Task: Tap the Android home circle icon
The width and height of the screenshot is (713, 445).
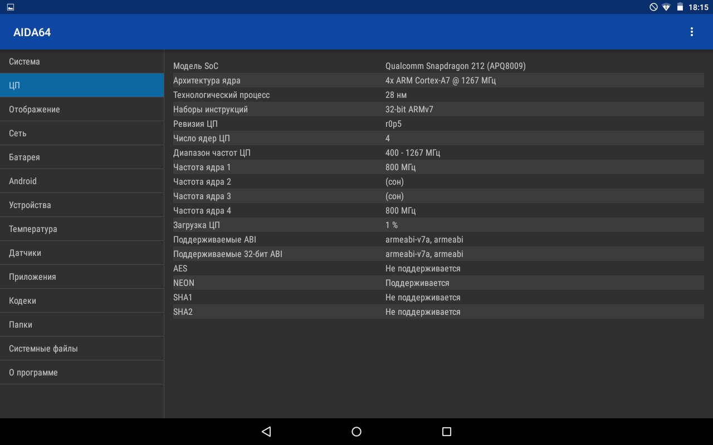Action: coord(356,432)
